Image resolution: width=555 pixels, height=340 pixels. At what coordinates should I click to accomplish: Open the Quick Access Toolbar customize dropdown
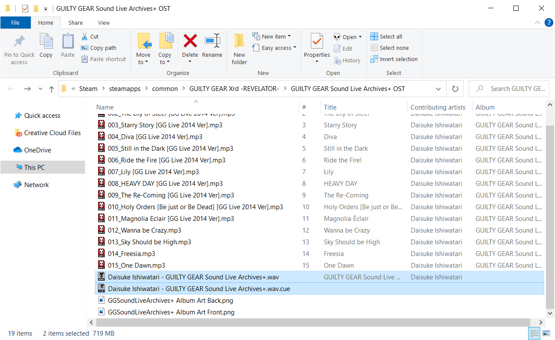click(46, 9)
